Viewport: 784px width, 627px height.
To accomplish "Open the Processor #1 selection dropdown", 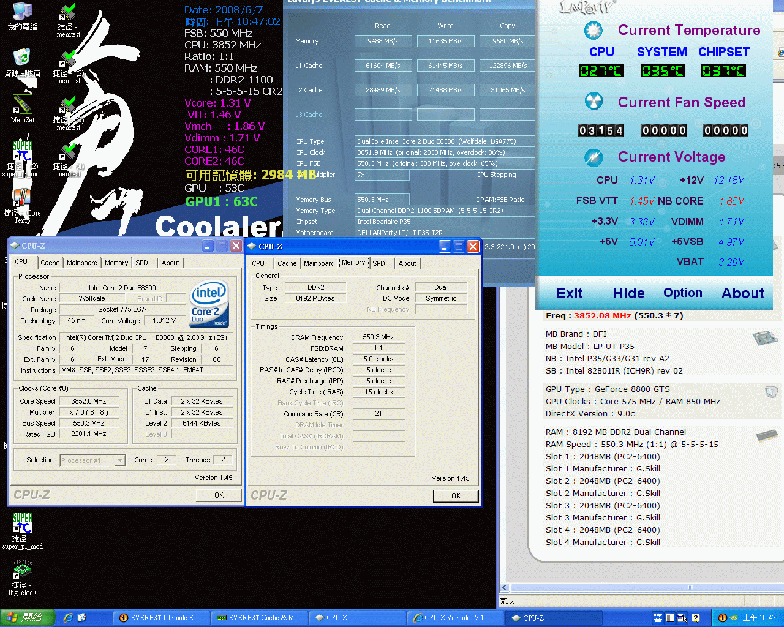I will (121, 460).
